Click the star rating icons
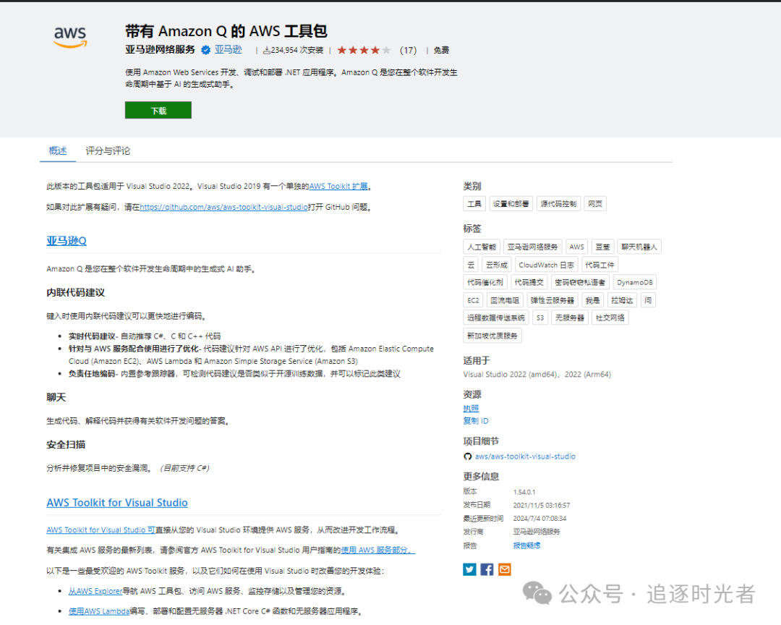Image resolution: width=781 pixels, height=625 pixels. pyautogui.click(x=364, y=50)
